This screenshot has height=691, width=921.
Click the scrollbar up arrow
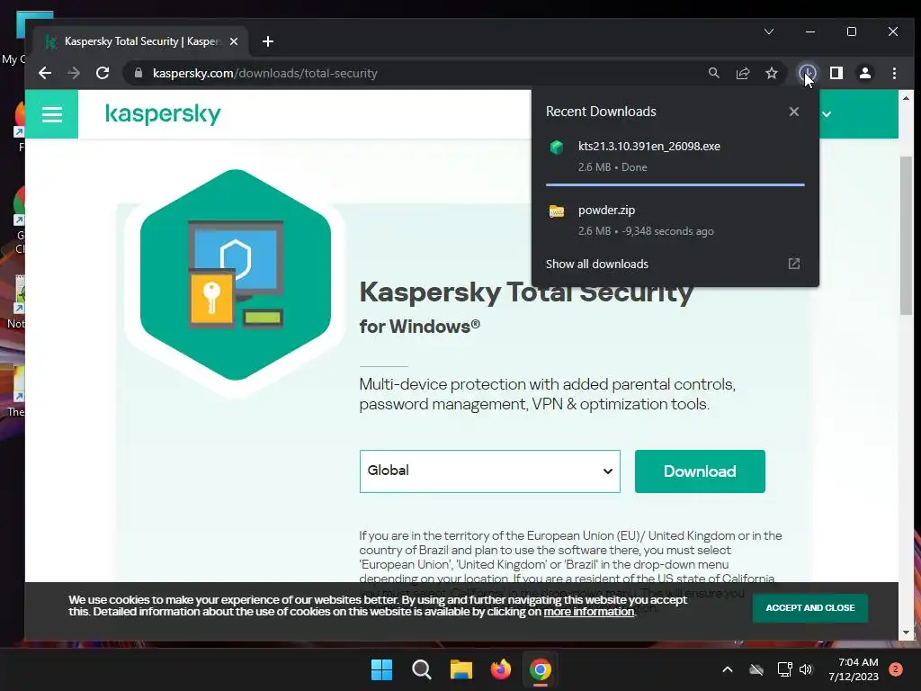(x=906, y=98)
